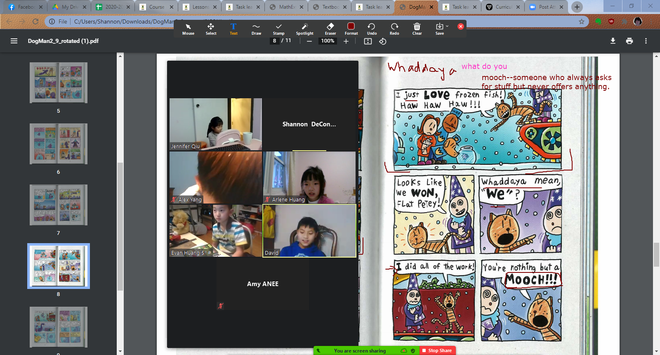Enable the Spotlight tool
The width and height of the screenshot is (660, 355).
[304, 29]
